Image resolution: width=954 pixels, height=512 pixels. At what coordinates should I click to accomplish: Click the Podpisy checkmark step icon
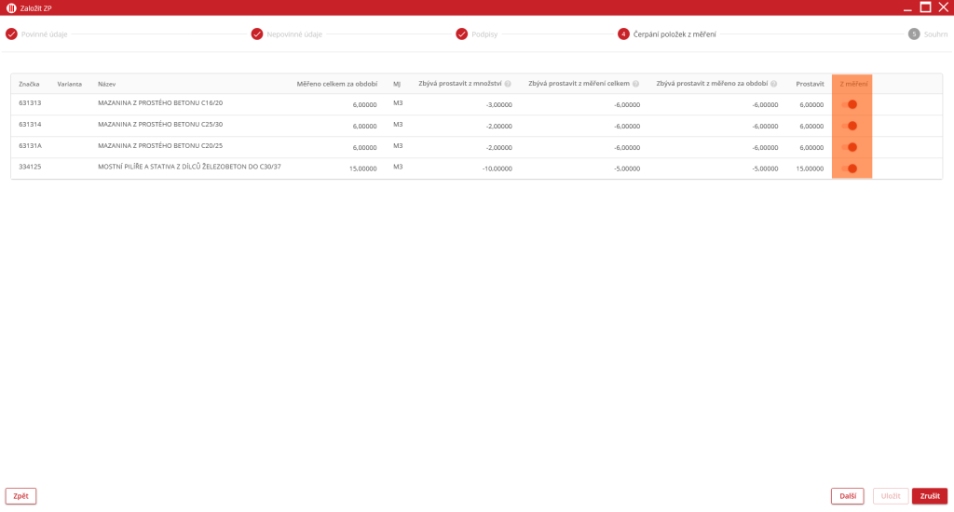point(461,34)
